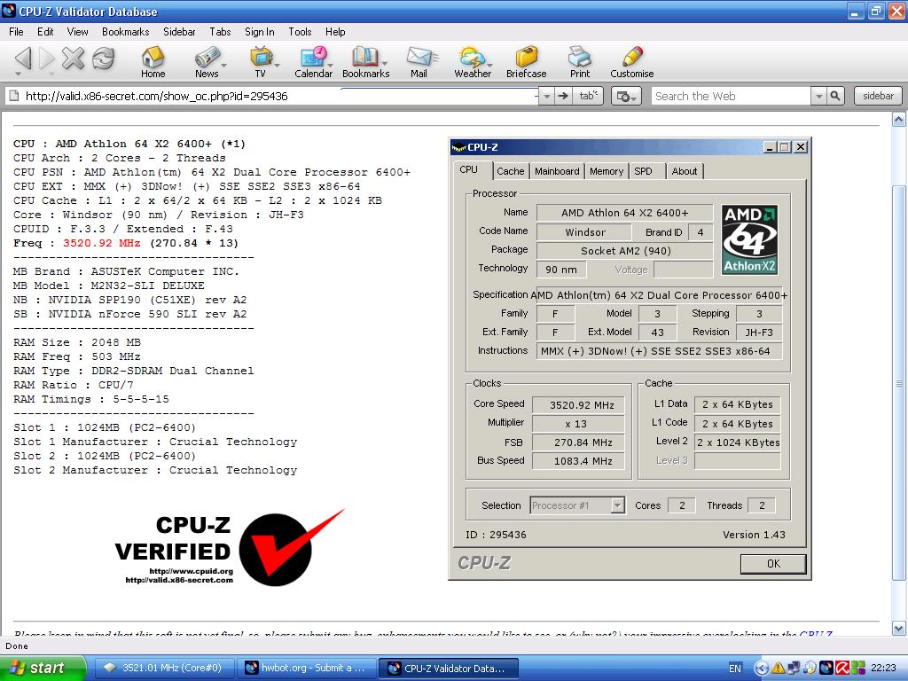The width and height of the screenshot is (908, 681).
Task: Click the search magnifier icon
Action: [x=835, y=96]
